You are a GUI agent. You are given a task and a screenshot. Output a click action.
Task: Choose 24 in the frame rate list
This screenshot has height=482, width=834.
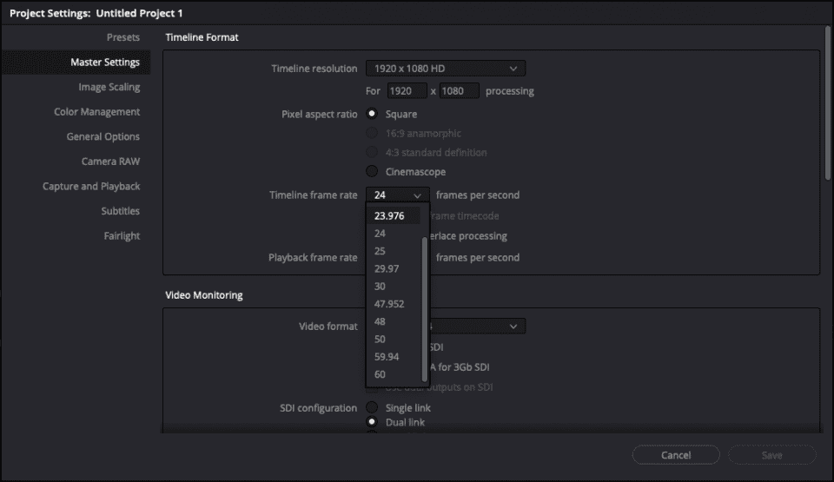pos(394,234)
